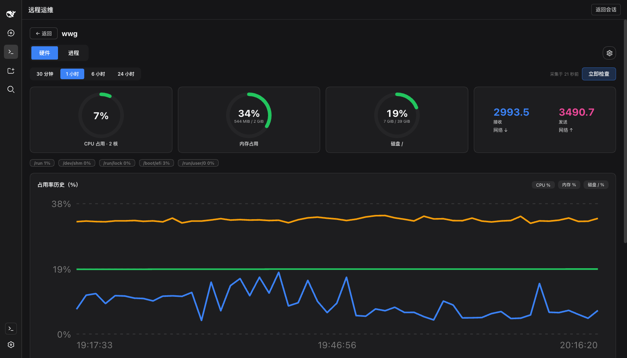Viewport: 627px width, 358px height.
Task: Click the 3490.7 network send value
Action: pyautogui.click(x=576, y=112)
